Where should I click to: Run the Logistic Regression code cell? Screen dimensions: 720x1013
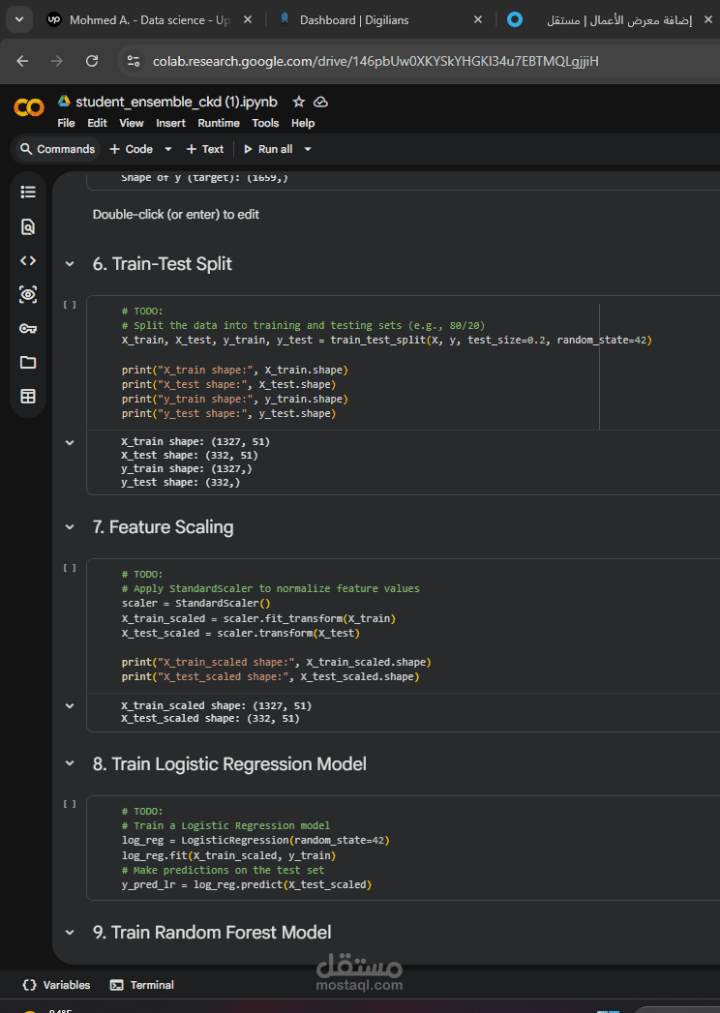click(69, 804)
